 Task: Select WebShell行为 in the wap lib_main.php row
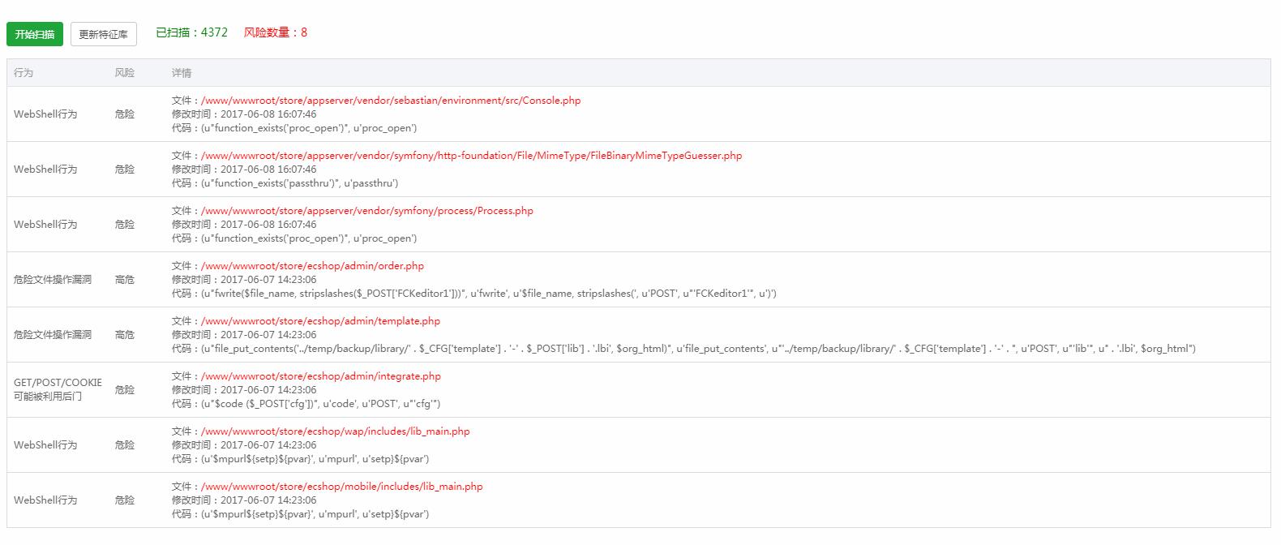point(45,445)
